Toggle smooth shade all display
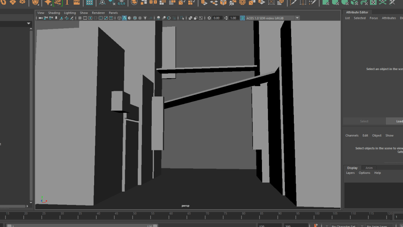The height and width of the screenshot is (227, 403). (x=124, y=18)
